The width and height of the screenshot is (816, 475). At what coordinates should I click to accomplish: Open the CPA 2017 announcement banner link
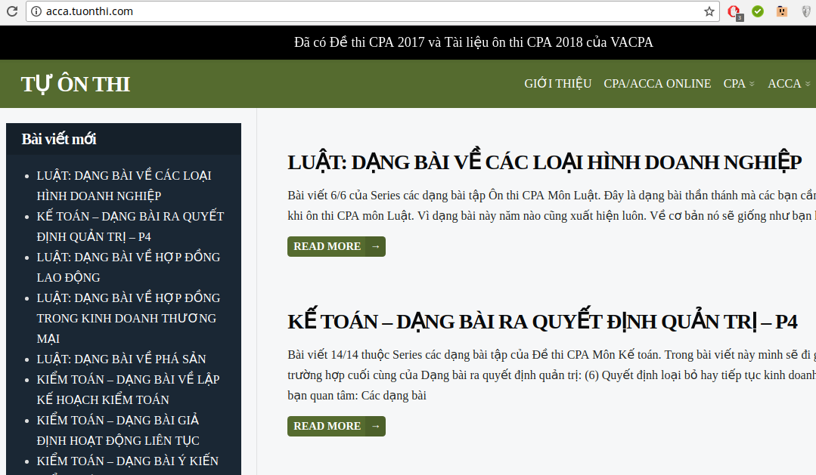coord(473,42)
